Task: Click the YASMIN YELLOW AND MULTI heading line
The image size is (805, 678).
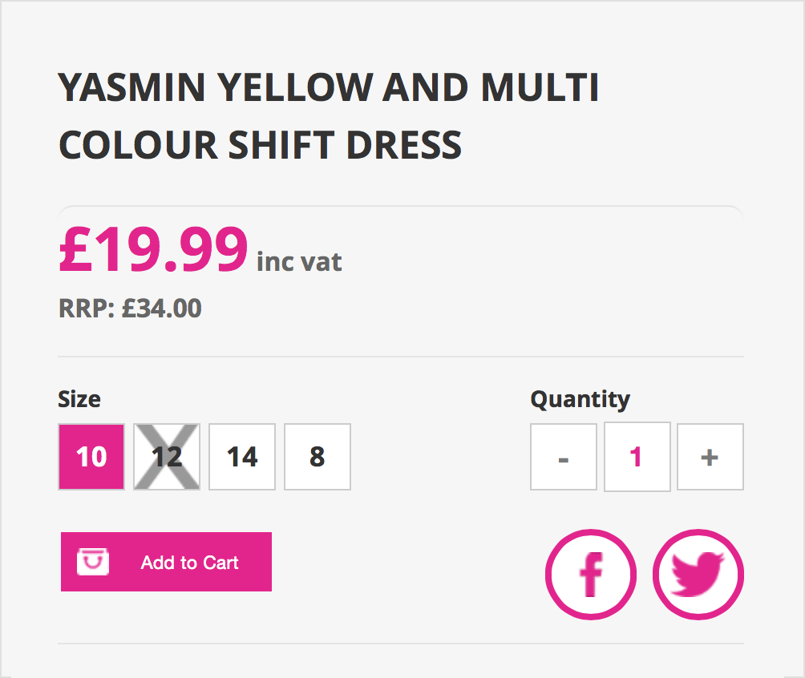Action: tap(329, 88)
